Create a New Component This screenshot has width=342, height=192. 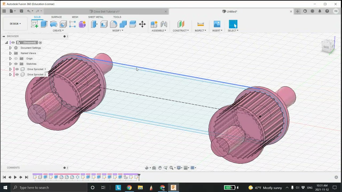click(x=154, y=24)
